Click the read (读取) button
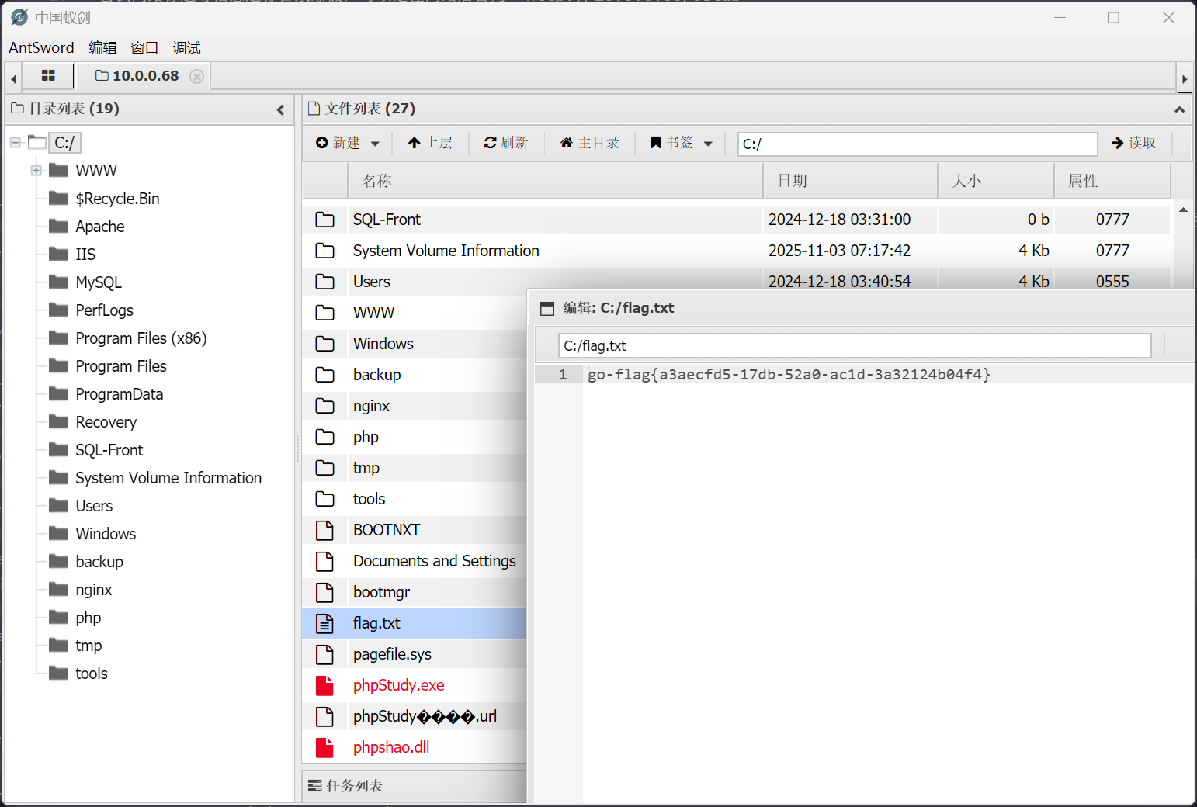The height and width of the screenshot is (807, 1197). [1134, 143]
